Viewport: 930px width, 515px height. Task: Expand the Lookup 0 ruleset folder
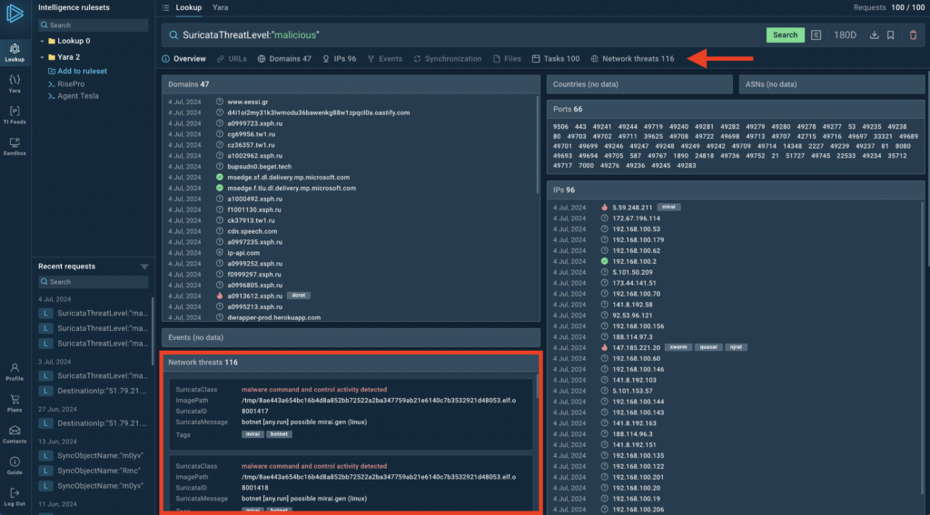(x=42, y=41)
